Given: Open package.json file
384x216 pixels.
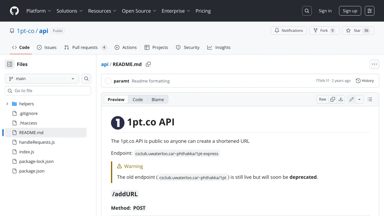Looking at the screenshot, I should [x=32, y=171].
